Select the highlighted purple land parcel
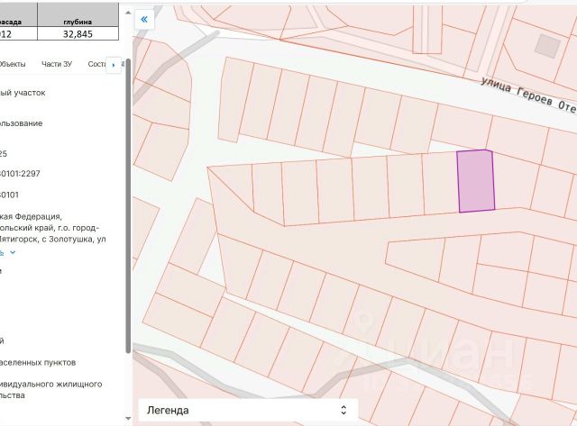This screenshot has height=426, width=577. (x=476, y=182)
